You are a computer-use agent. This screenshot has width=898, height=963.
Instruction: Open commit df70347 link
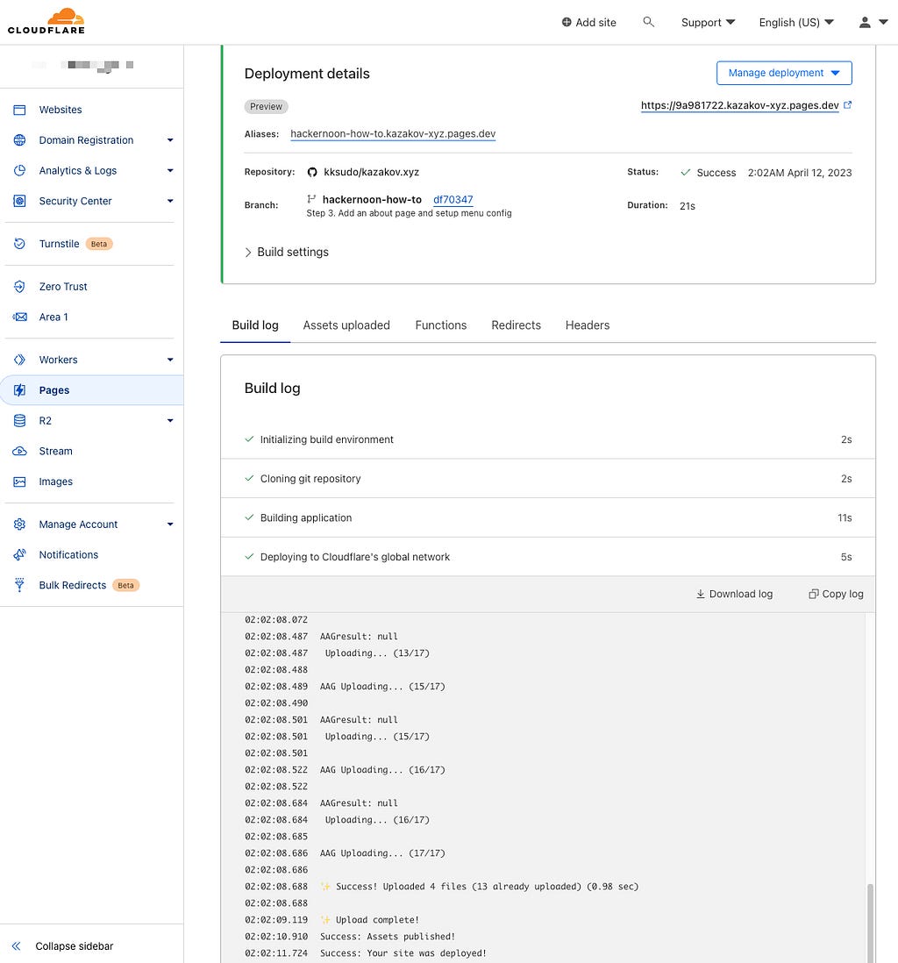point(453,200)
